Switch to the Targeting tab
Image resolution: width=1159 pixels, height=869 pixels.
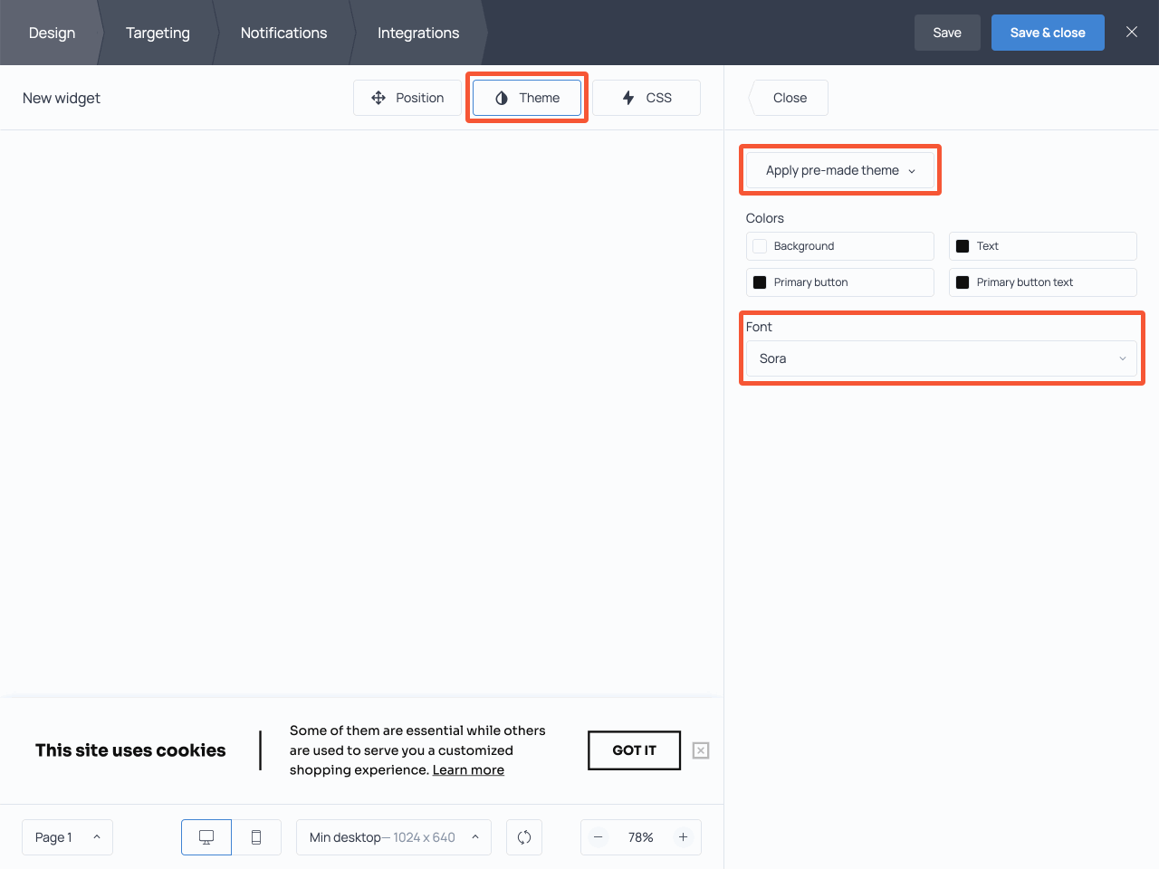click(158, 33)
